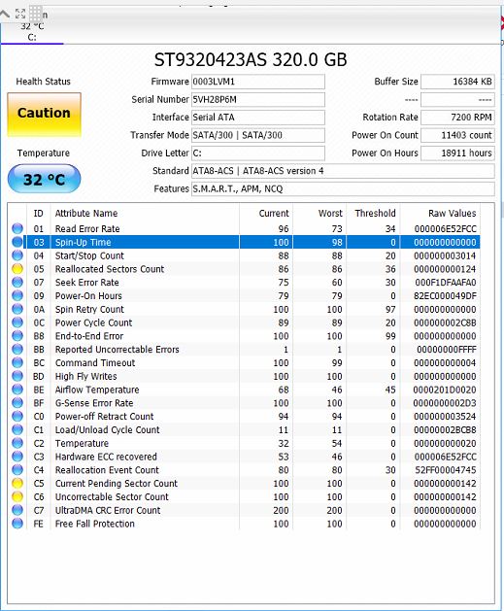504x611 pixels.
Task: Click the blue status circle for Free Fall Protection
Action: point(17,524)
